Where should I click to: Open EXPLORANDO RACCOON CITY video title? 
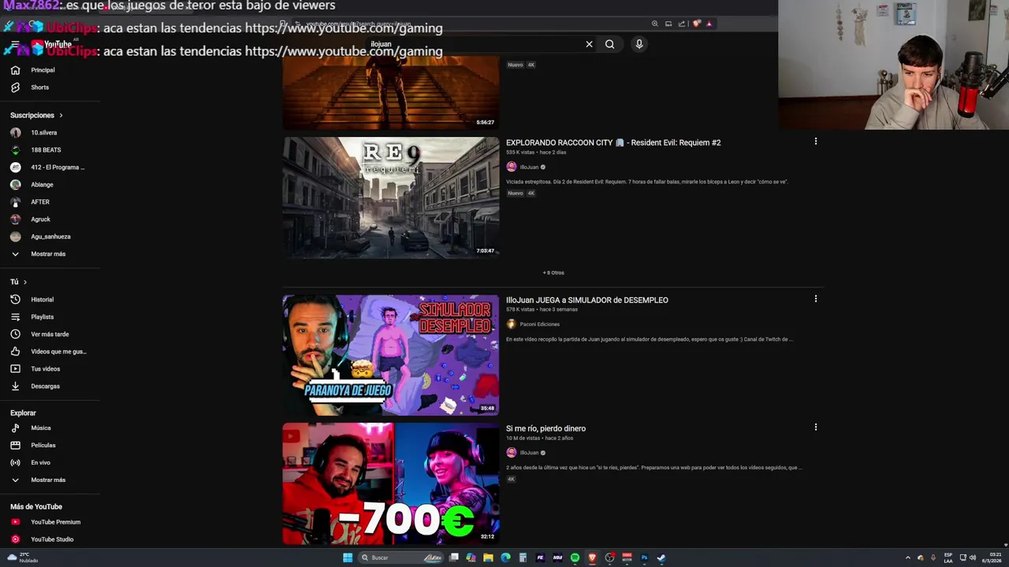point(613,143)
